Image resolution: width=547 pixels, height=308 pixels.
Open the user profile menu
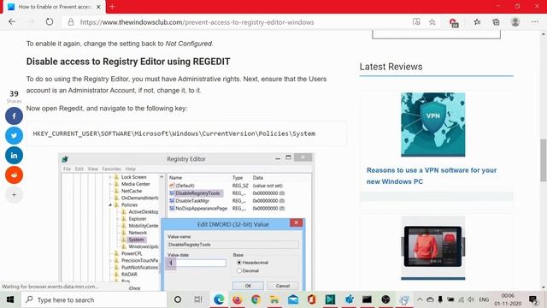click(x=515, y=21)
